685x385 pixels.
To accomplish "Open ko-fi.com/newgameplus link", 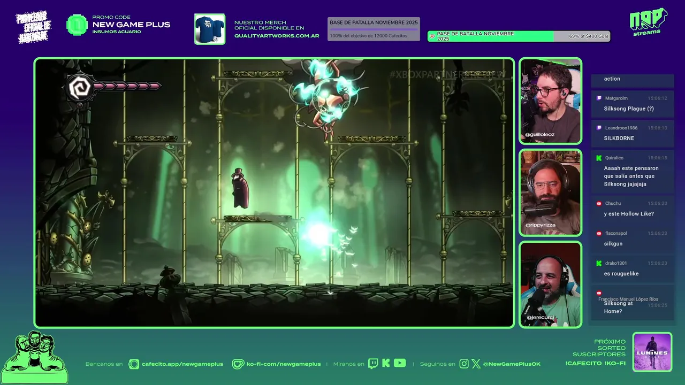I will [x=284, y=364].
